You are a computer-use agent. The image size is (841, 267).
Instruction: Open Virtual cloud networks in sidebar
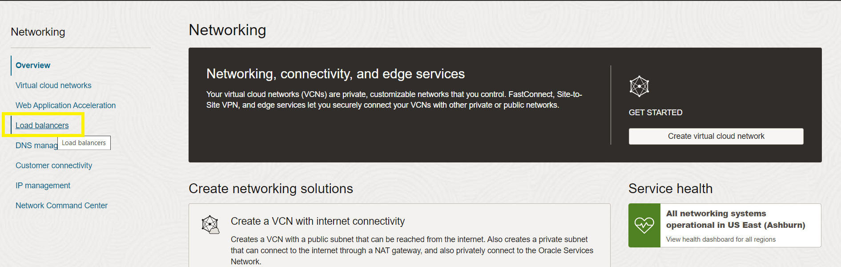pos(53,85)
